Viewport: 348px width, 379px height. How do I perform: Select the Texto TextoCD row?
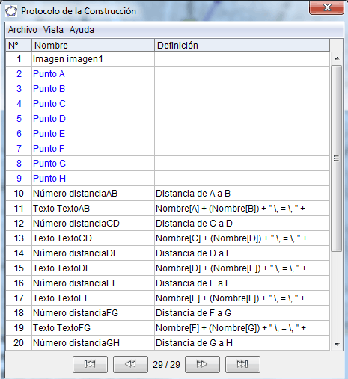click(x=168, y=238)
